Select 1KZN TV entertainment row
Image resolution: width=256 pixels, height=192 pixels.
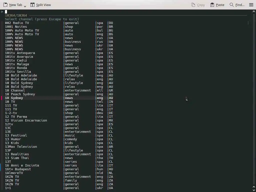click(x=59, y=177)
